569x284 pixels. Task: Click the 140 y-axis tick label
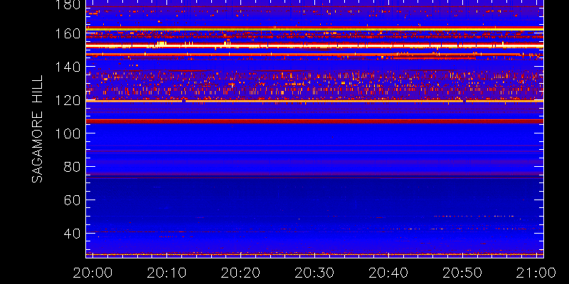pyautogui.click(x=66, y=67)
